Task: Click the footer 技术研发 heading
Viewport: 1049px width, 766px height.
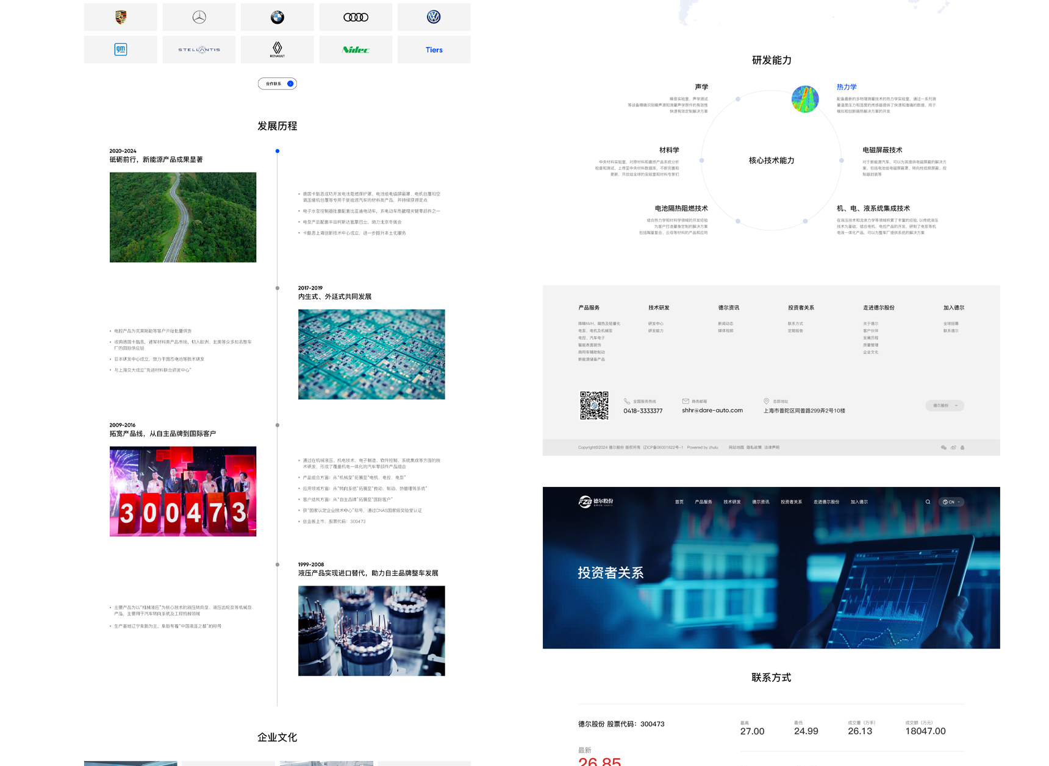Action: [659, 308]
